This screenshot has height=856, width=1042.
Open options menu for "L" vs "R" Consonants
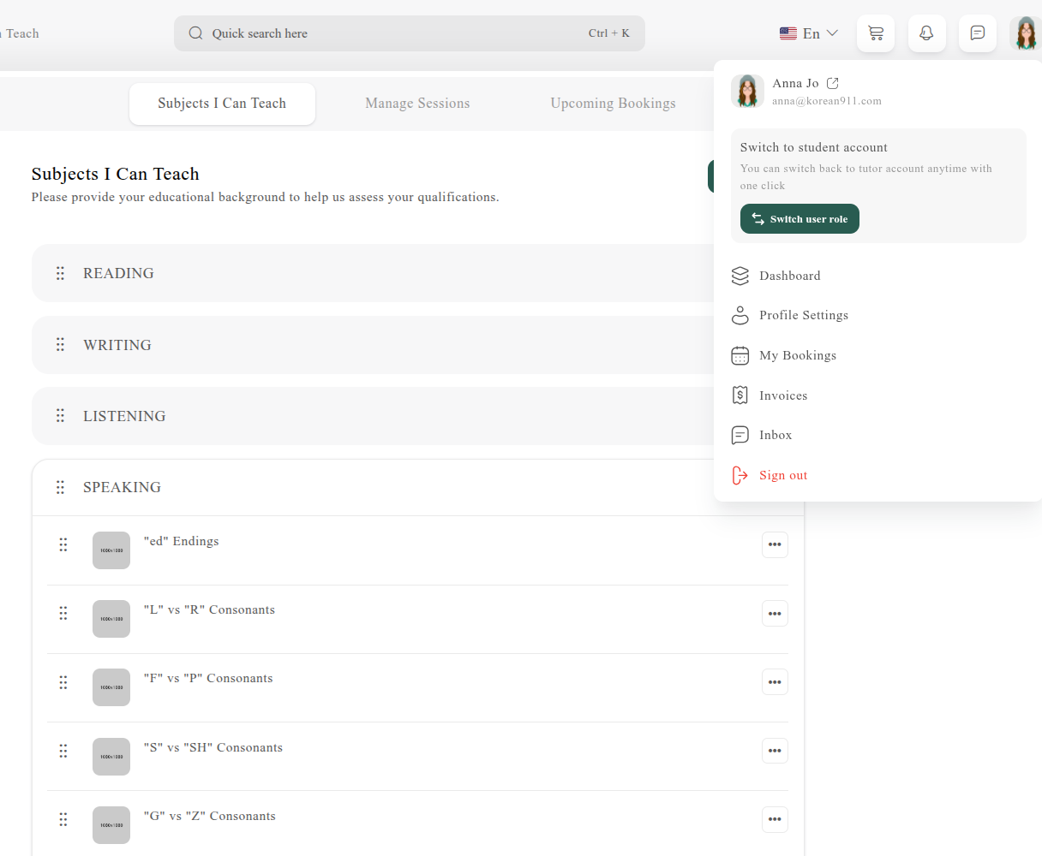(775, 614)
